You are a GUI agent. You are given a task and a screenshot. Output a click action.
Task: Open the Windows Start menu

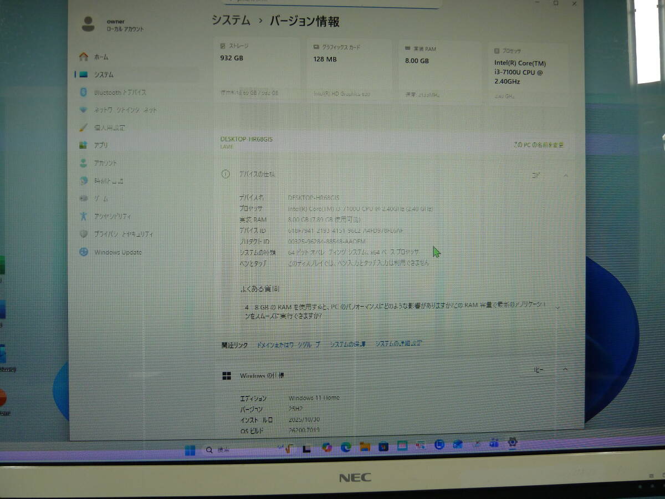tap(190, 450)
